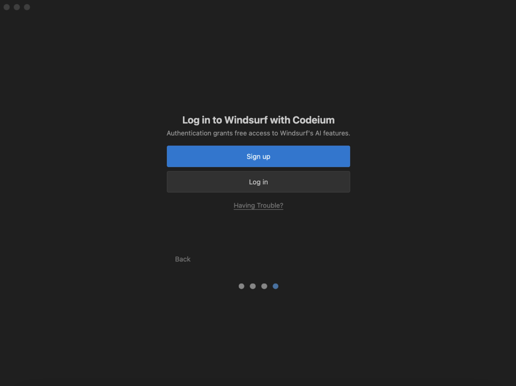Screen dimensions: 516x386
Task: Click the highlighted fourth step dot
Action: coord(276,286)
